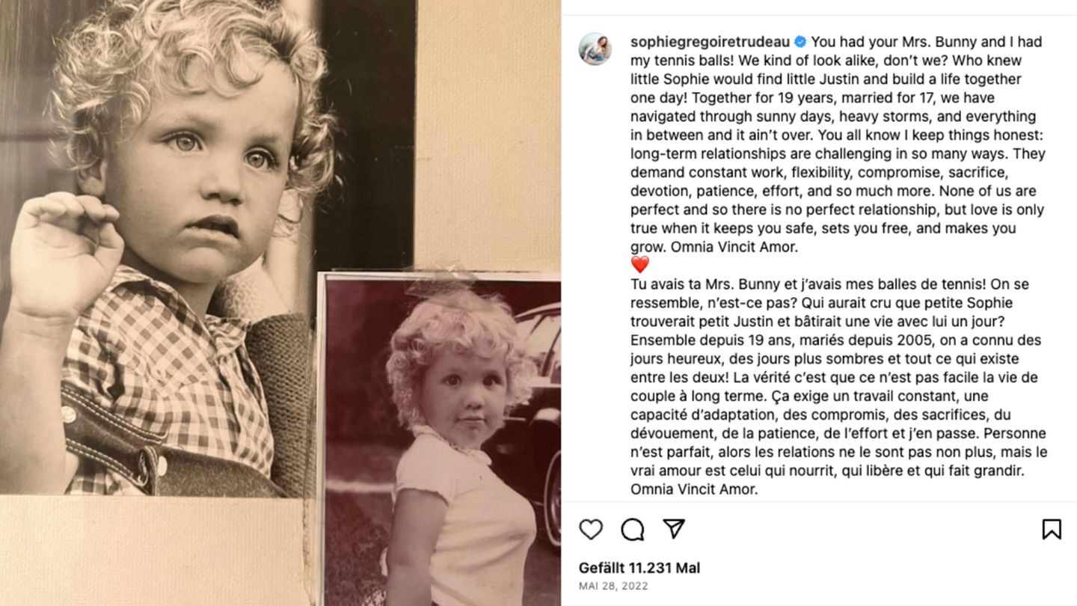
Task: Share the post using the paper plane icon
Action: (x=674, y=530)
